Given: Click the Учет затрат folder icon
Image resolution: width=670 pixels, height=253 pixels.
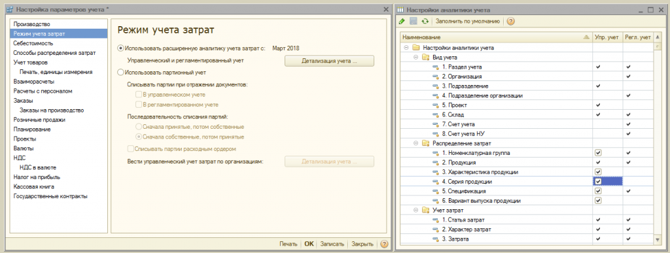Looking at the screenshot, I should click(x=425, y=210).
